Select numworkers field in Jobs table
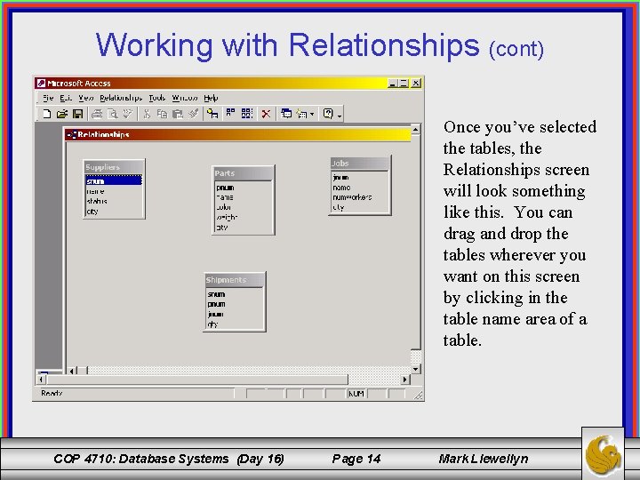Screen dimensions: 640x480 click(360, 197)
